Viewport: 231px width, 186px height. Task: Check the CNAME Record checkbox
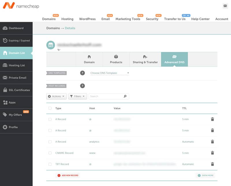50,153
